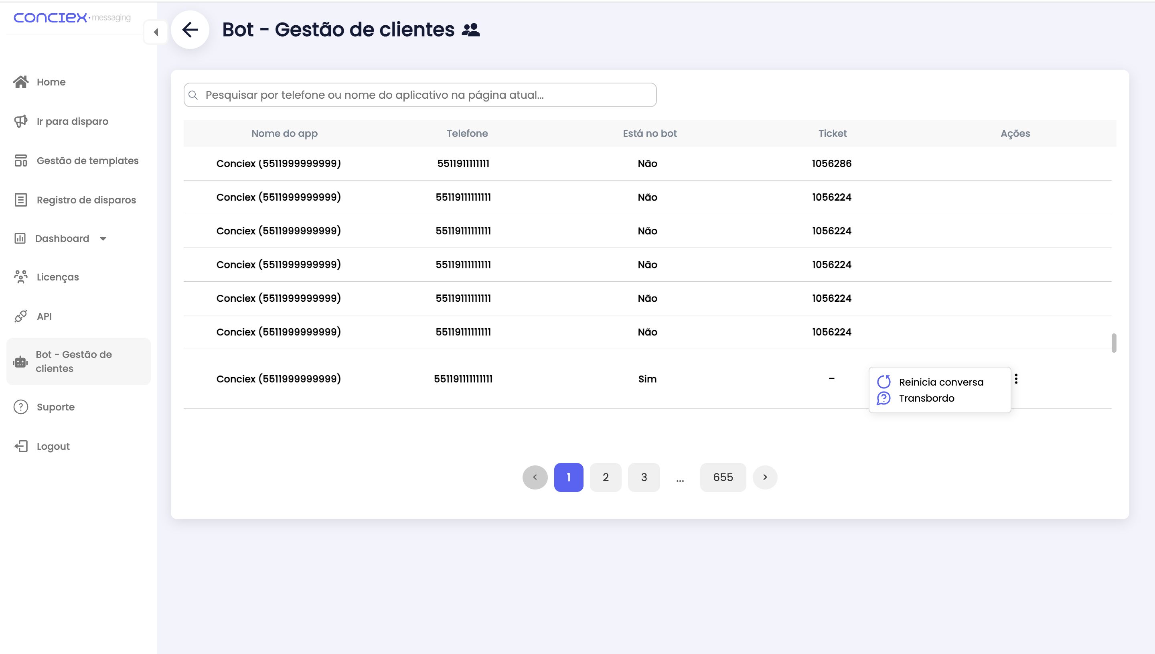Jump to page 655
The width and height of the screenshot is (1155, 654).
(723, 477)
